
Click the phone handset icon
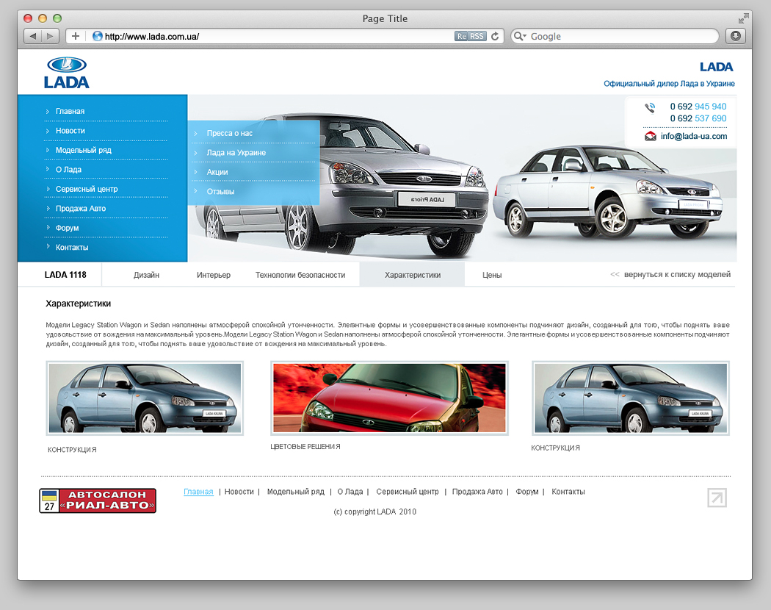coord(650,107)
